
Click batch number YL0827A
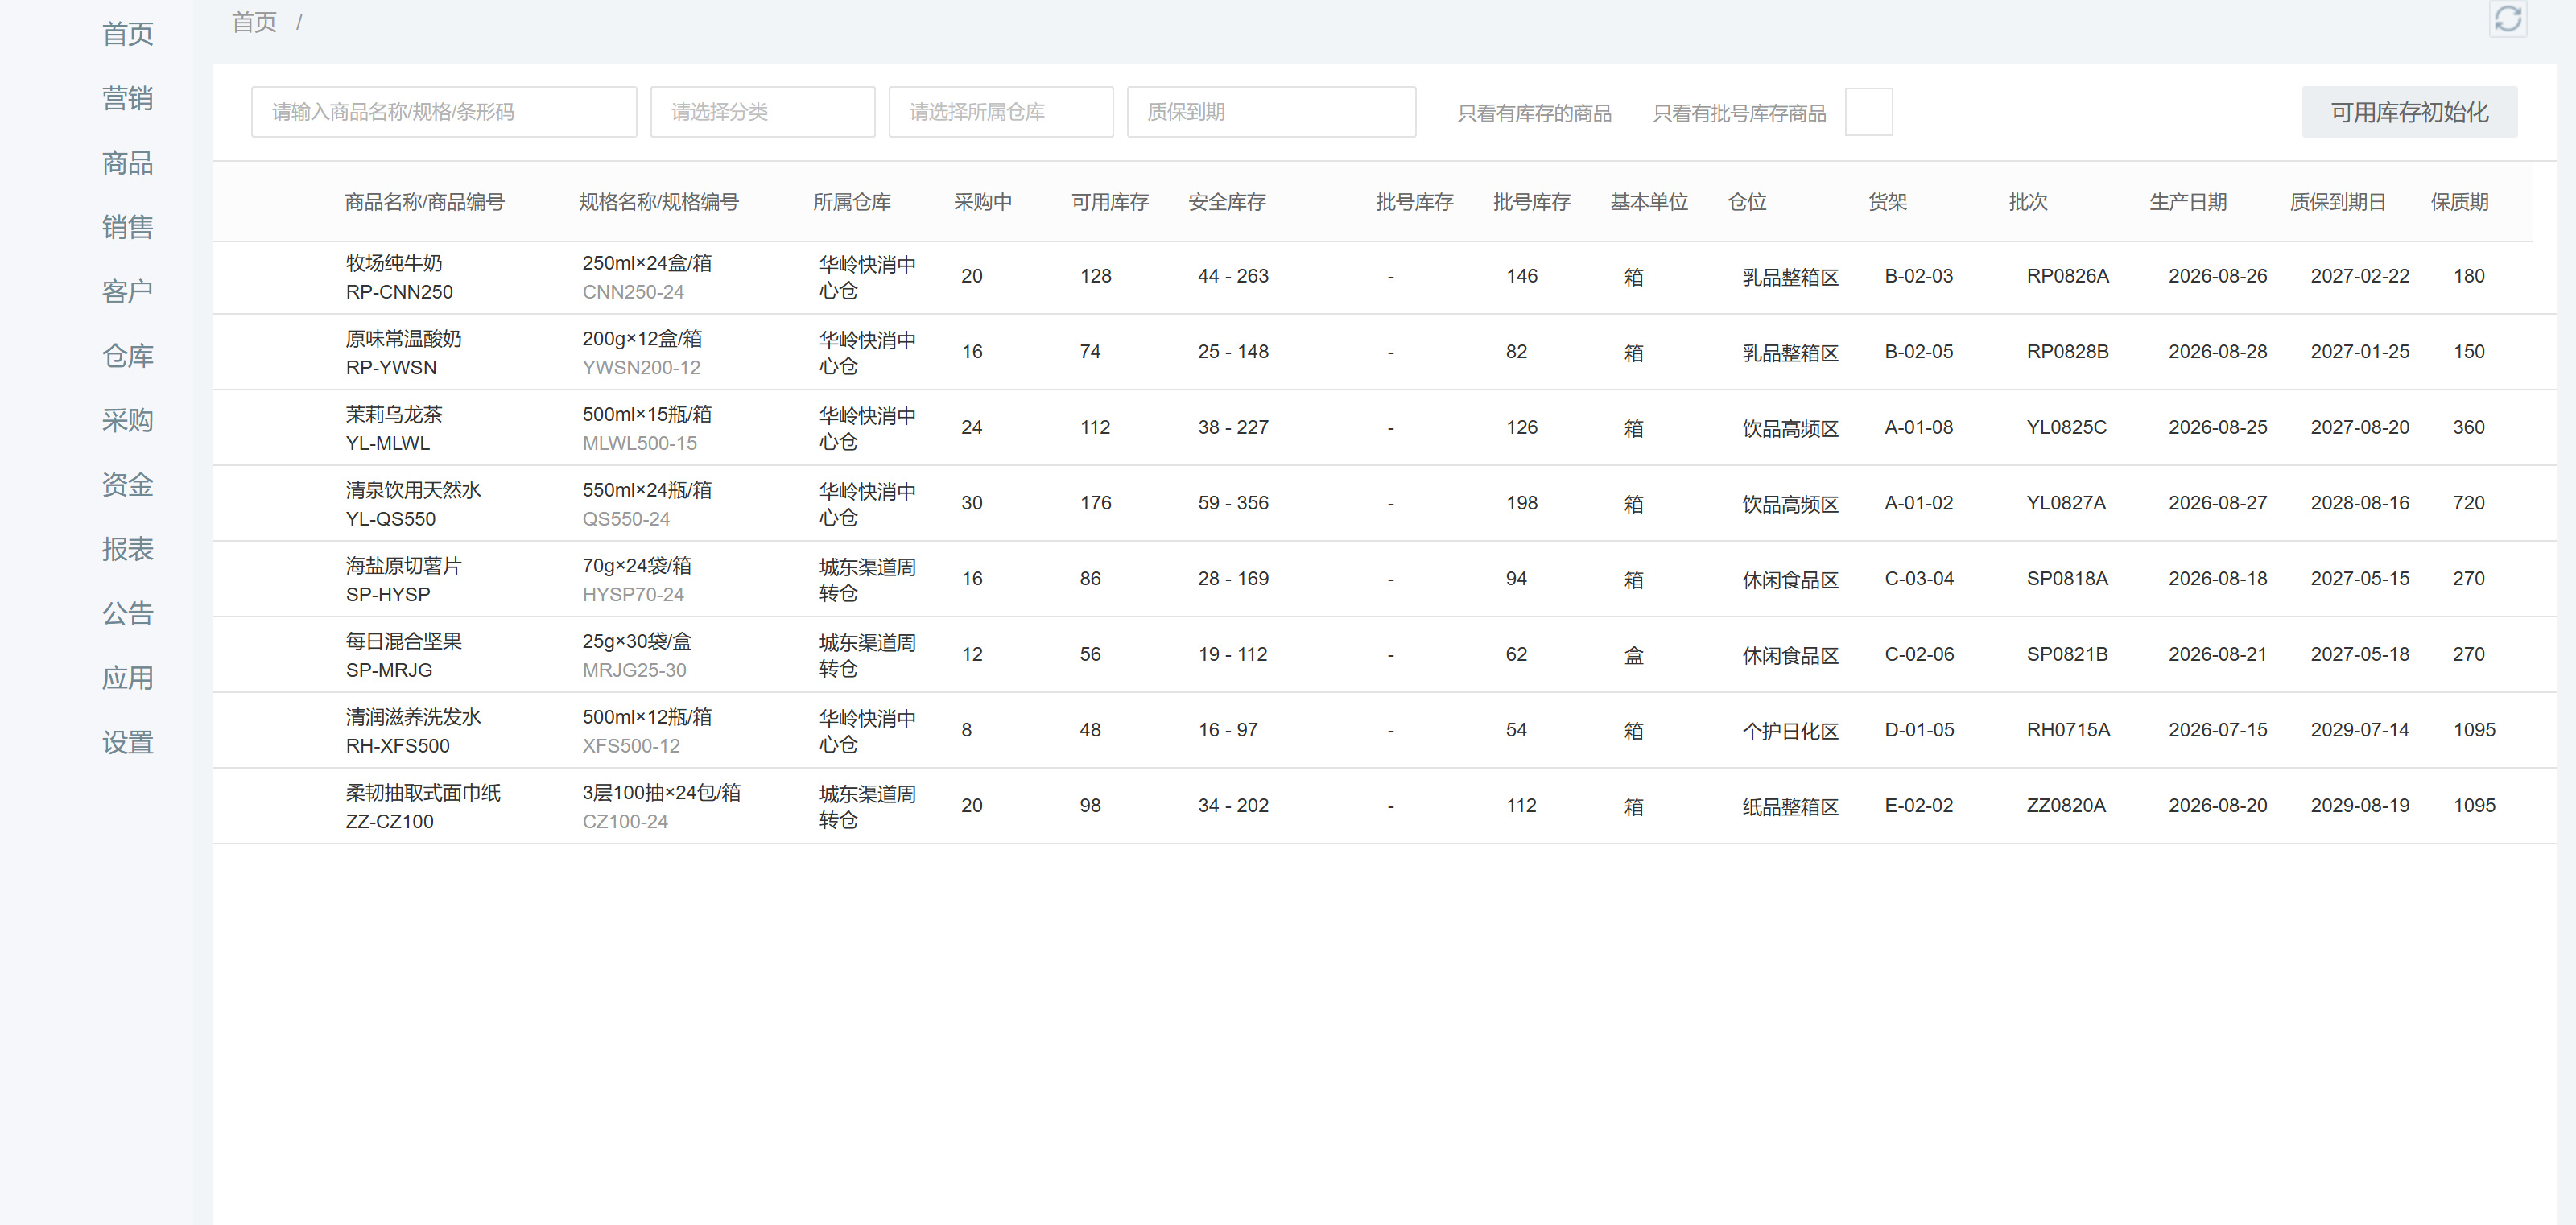tap(2066, 503)
